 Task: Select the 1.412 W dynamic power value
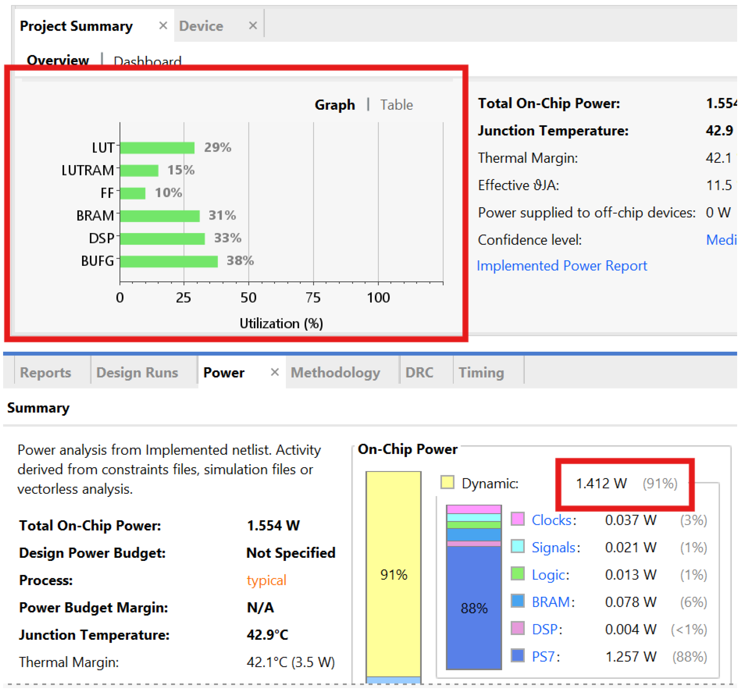(x=601, y=484)
